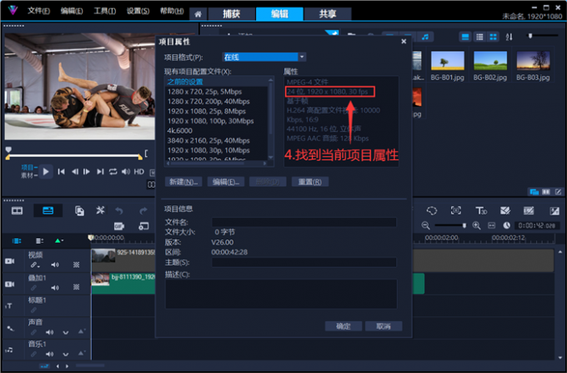Step to the previous frame
567x373 pixels.
(75, 172)
